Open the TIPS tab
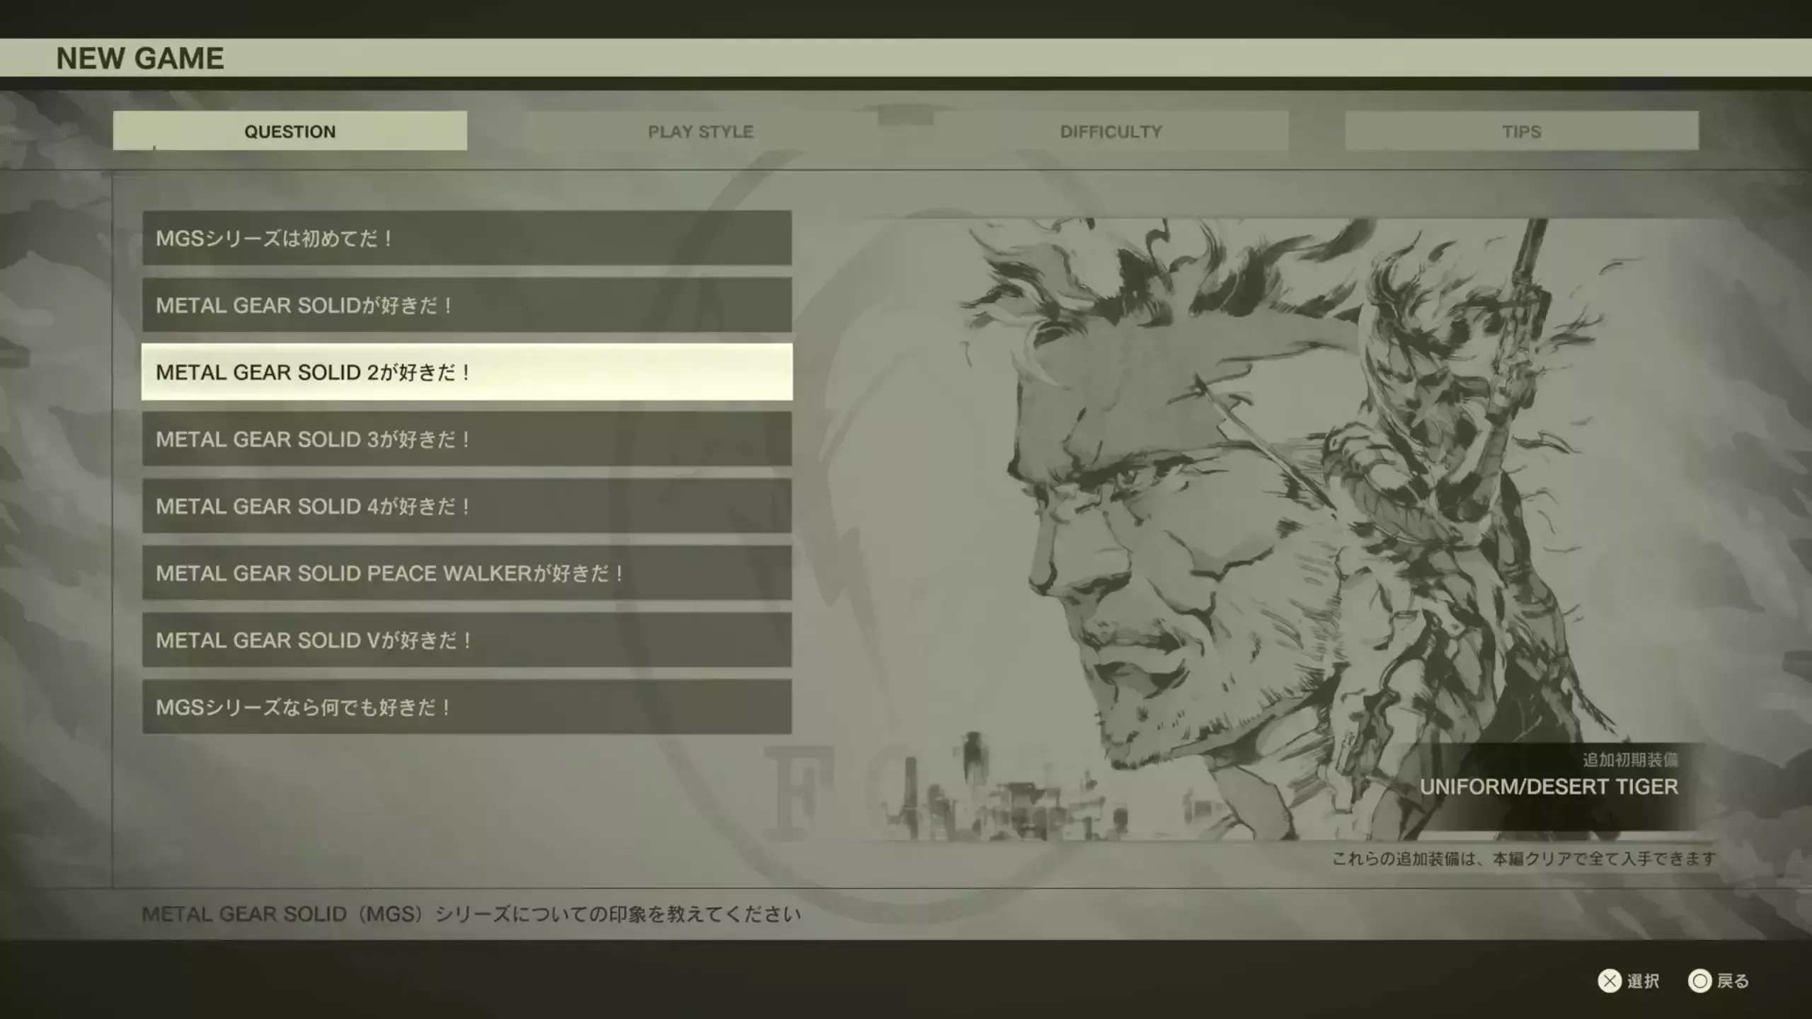 point(1520,131)
